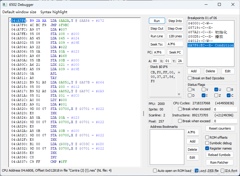Viewport: 240px width, 176px height.
Task: Select disassembly line 04:A7F9 JMP $F9BC
Action: [x=40, y=25]
